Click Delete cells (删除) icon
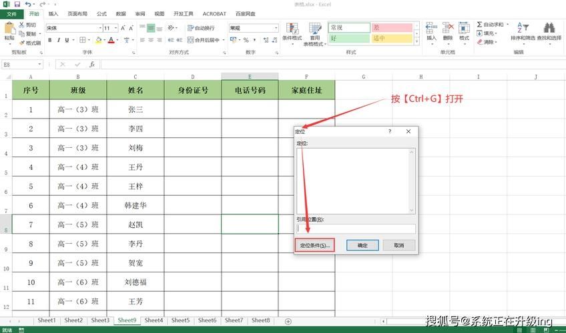The height and width of the screenshot is (333, 566). click(448, 28)
